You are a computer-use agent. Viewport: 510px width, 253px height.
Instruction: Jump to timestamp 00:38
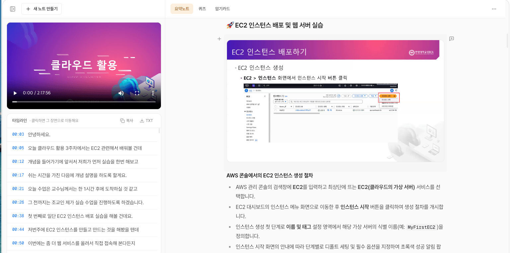[x=18, y=216]
